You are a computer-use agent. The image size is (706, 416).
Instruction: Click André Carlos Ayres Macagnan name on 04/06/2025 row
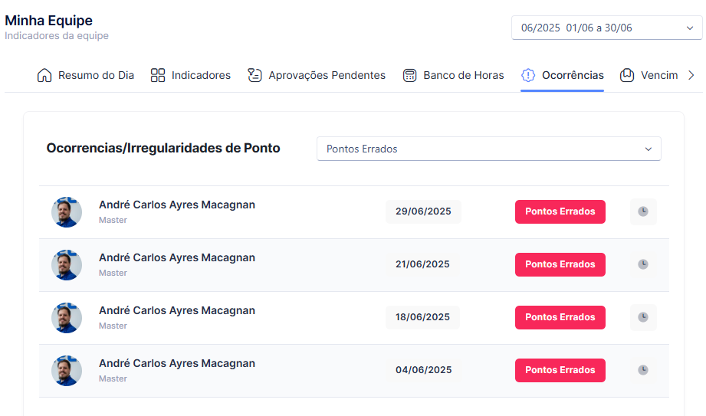click(177, 363)
